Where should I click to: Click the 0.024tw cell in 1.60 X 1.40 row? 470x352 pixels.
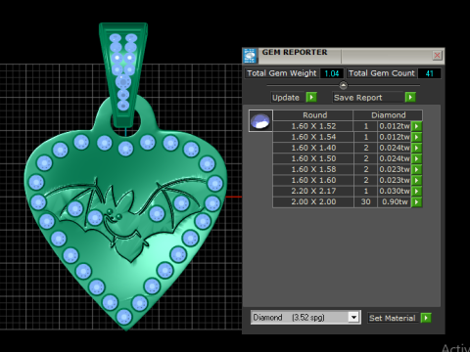tap(395, 148)
